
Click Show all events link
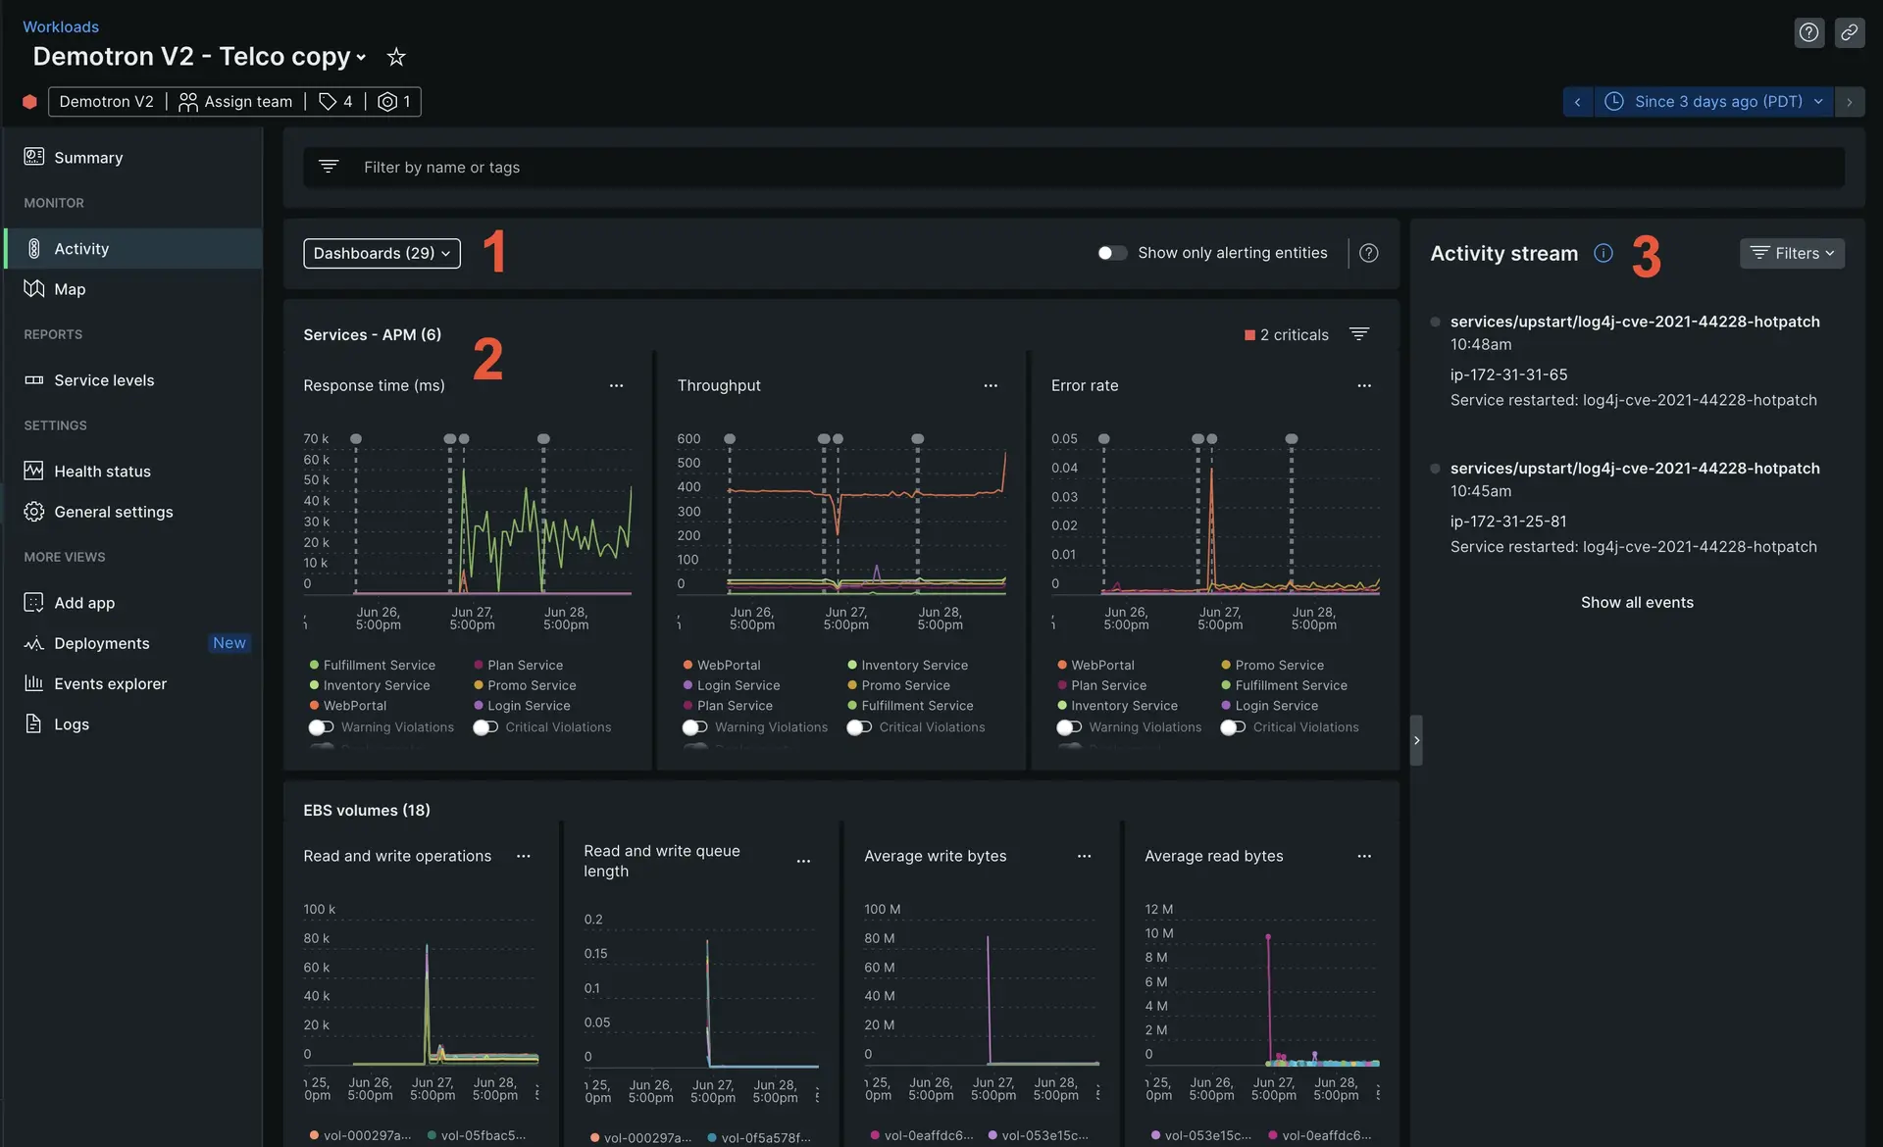coord(1637,602)
